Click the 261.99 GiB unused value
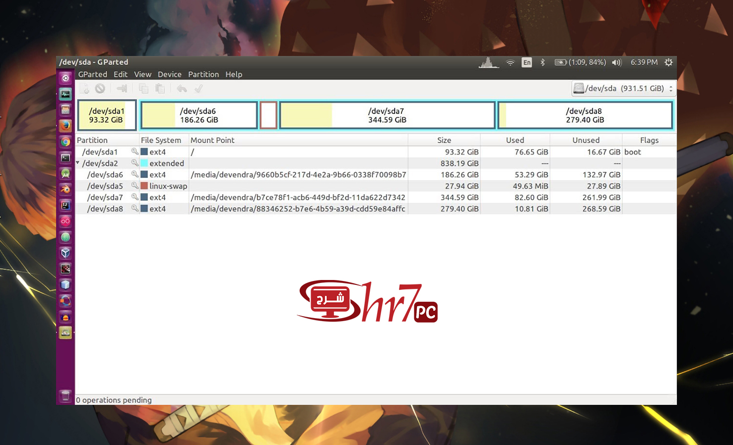Screen dimensions: 733x445 click(x=601, y=197)
